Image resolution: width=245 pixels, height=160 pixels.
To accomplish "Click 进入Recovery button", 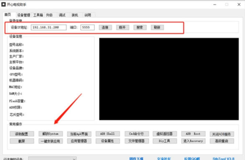I will (x=193, y=141).
